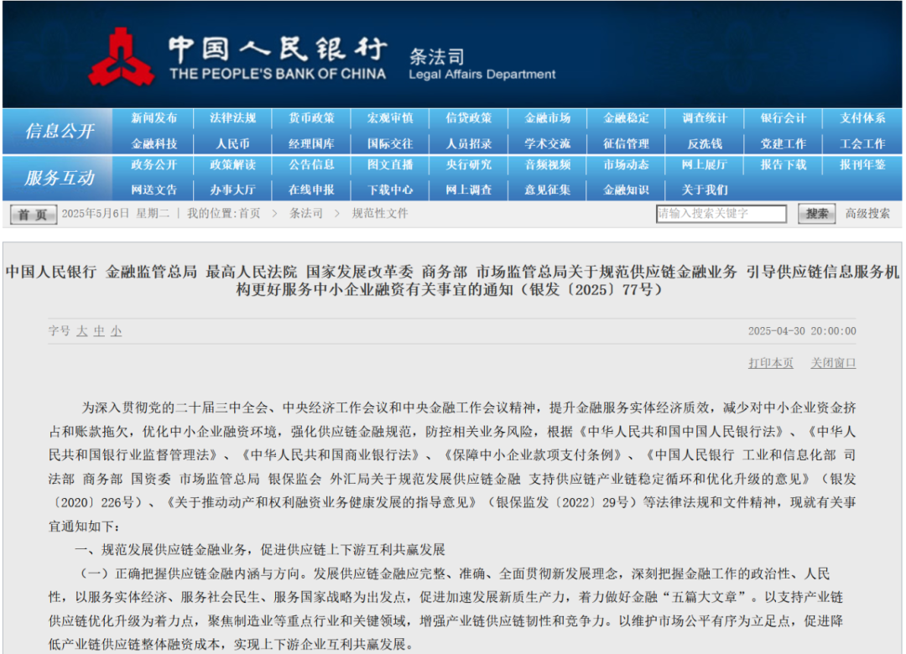This screenshot has height=654, width=906.
Task: Click the 网上调查 link
Action: tap(469, 190)
